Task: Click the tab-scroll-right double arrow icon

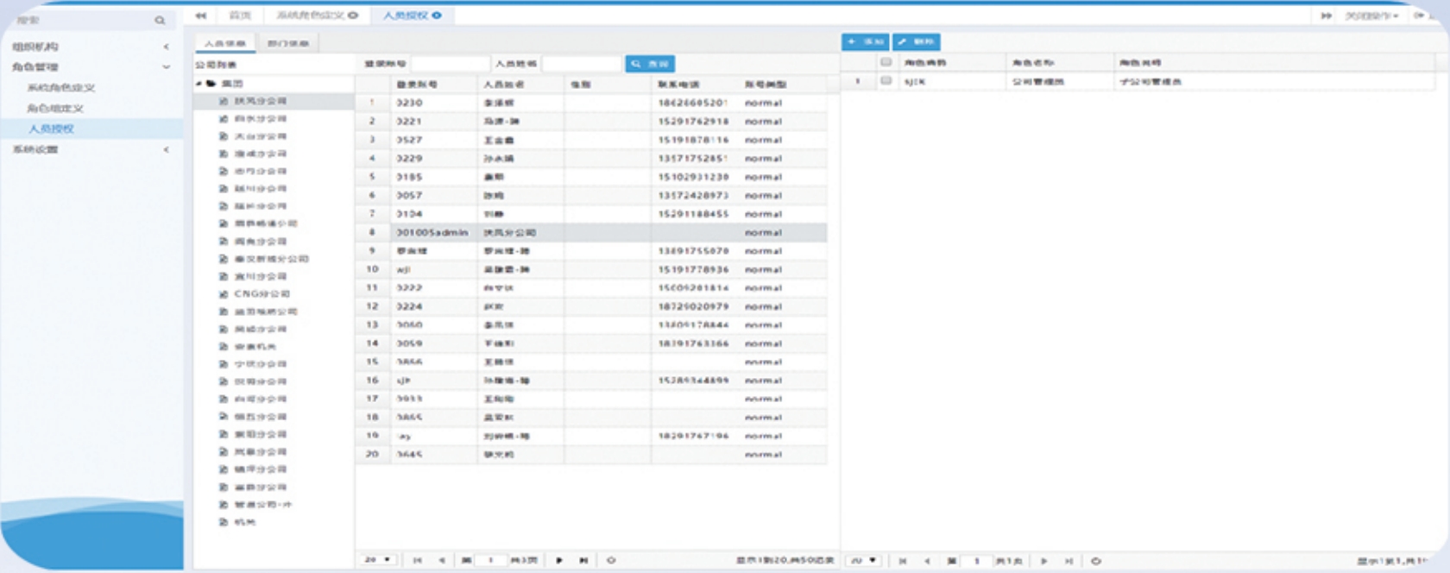Action: point(1326,16)
